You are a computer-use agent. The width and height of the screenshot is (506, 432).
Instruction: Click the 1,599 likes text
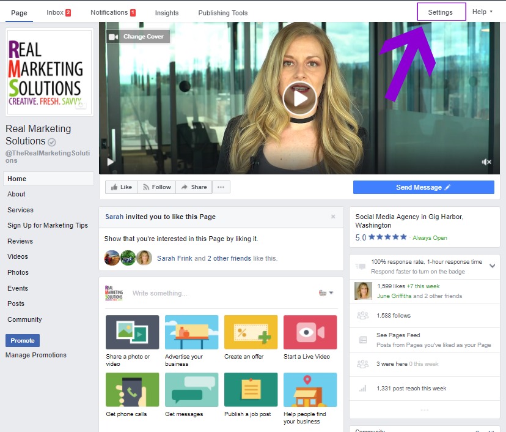(x=391, y=286)
